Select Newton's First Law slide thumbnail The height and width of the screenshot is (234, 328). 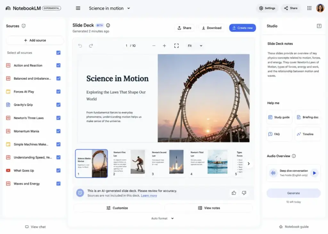(x=129, y=164)
